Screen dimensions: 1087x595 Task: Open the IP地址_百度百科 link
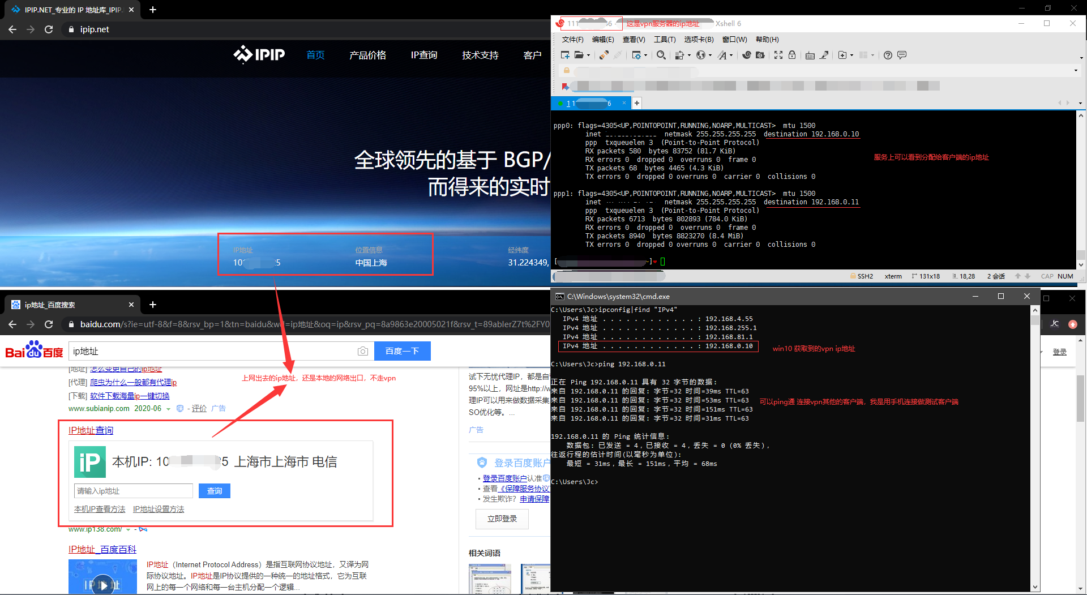click(x=102, y=549)
